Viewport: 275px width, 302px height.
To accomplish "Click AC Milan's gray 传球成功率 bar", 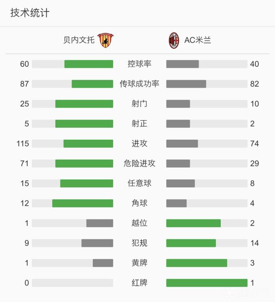I will pos(186,84).
